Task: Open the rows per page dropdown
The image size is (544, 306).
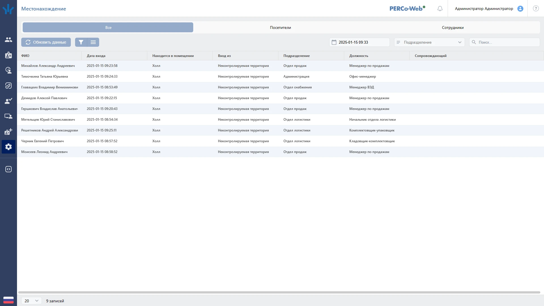Action: (x=31, y=301)
